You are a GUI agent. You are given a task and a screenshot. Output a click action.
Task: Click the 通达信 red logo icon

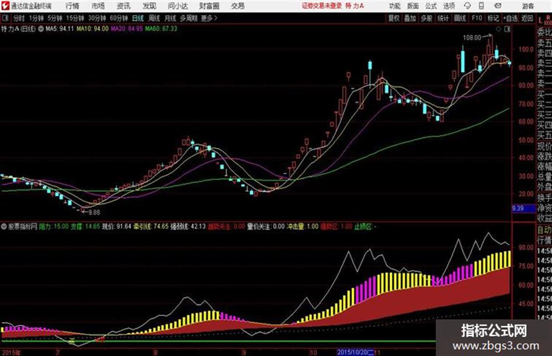tap(5, 6)
